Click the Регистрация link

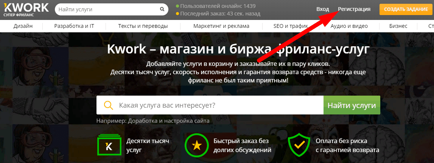(x=354, y=9)
